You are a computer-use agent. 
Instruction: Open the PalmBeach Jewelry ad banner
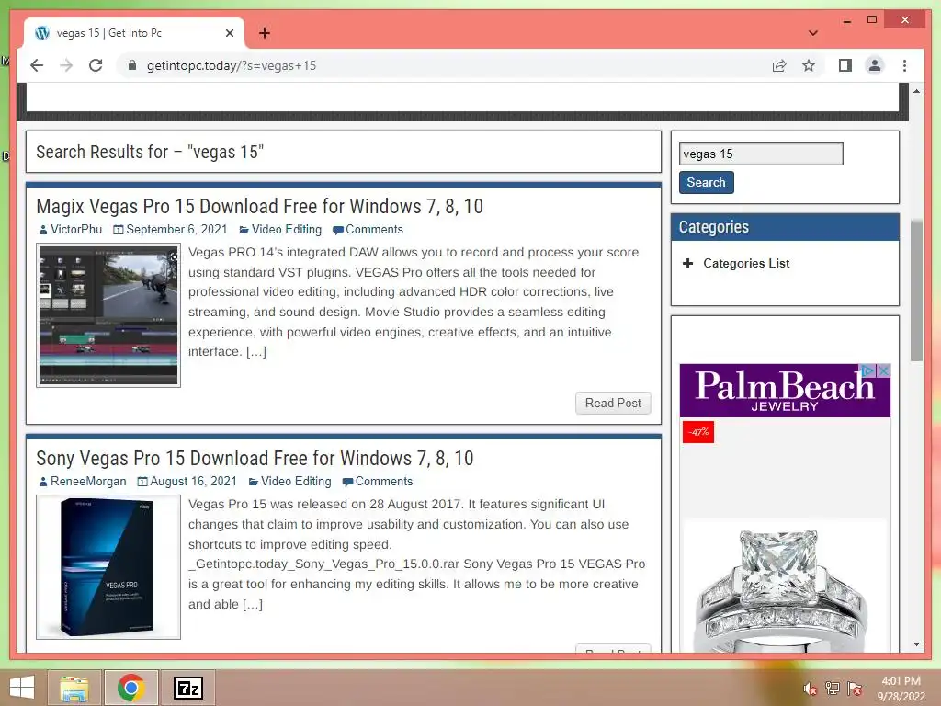tap(785, 390)
